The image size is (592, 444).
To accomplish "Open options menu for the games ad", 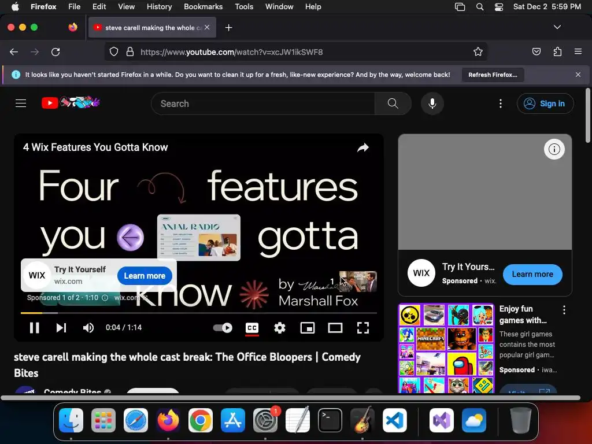I will [564, 310].
